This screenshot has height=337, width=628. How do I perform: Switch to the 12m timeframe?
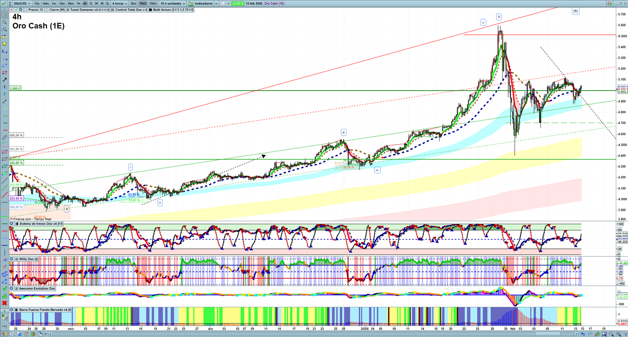(62, 4)
